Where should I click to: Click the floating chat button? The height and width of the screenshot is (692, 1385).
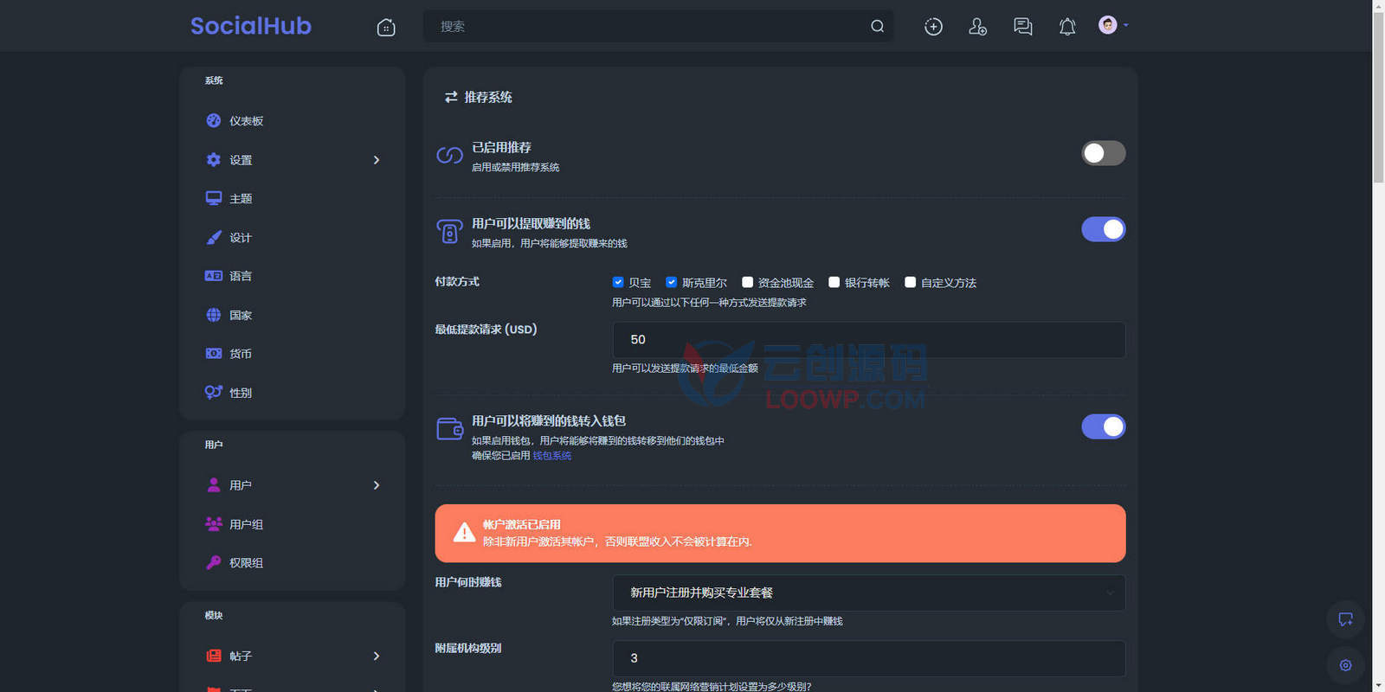point(1345,619)
